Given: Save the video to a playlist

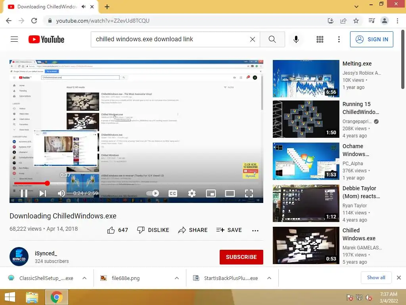Looking at the screenshot, I should 229,230.
